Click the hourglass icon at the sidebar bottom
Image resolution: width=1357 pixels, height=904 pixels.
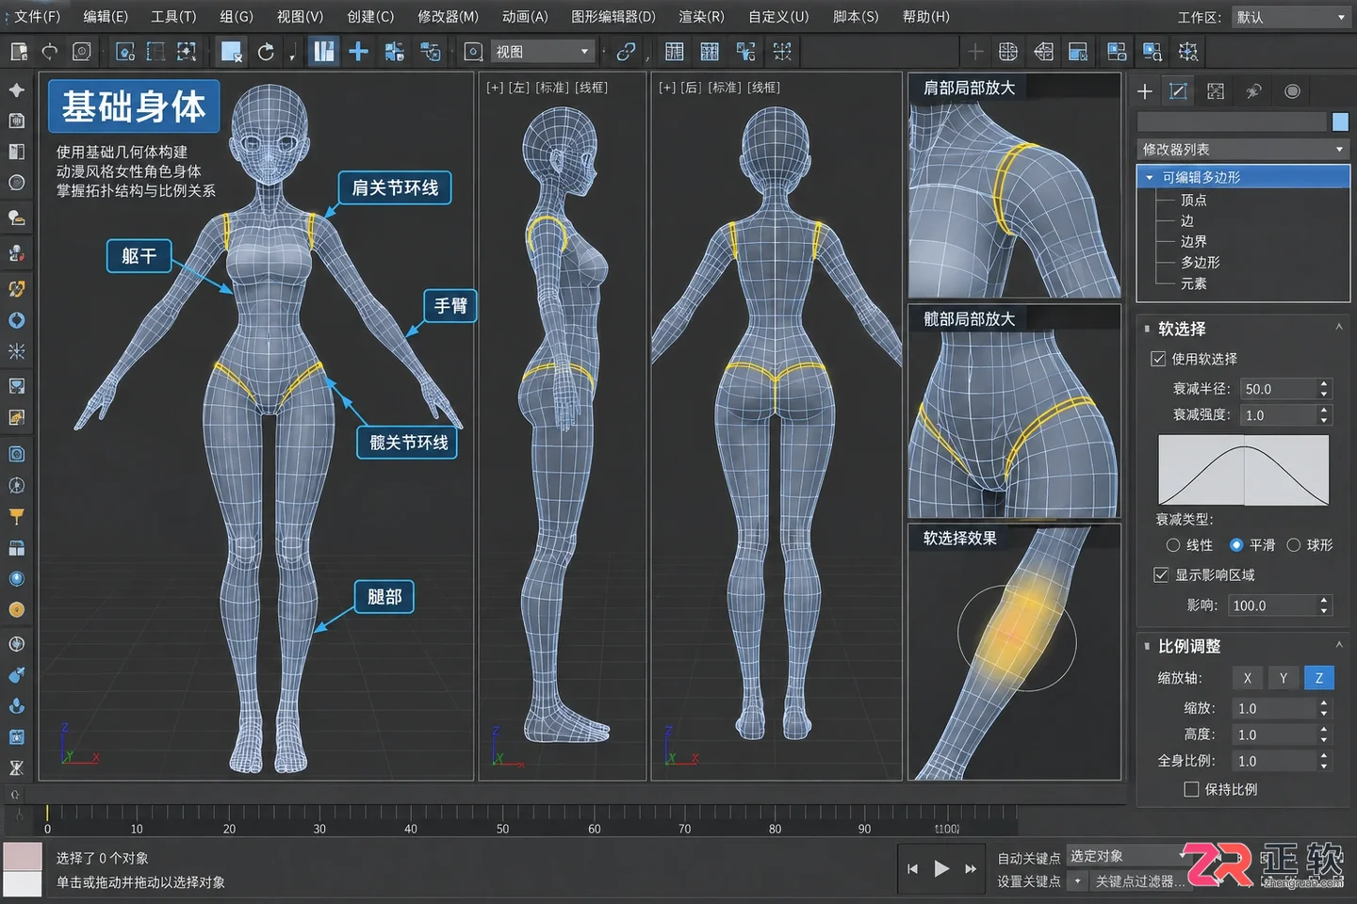coord(16,767)
